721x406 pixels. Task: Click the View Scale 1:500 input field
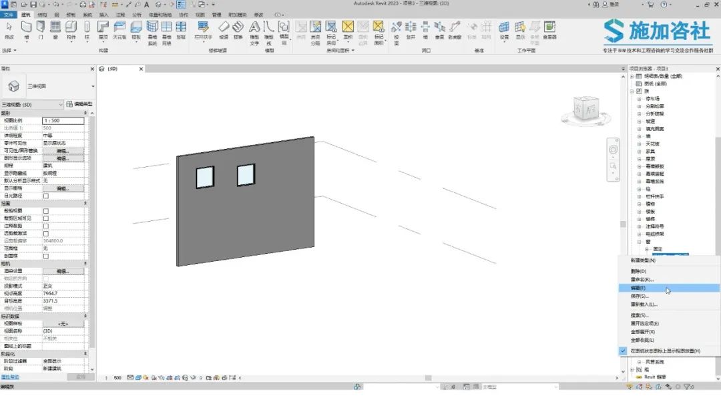(x=63, y=121)
